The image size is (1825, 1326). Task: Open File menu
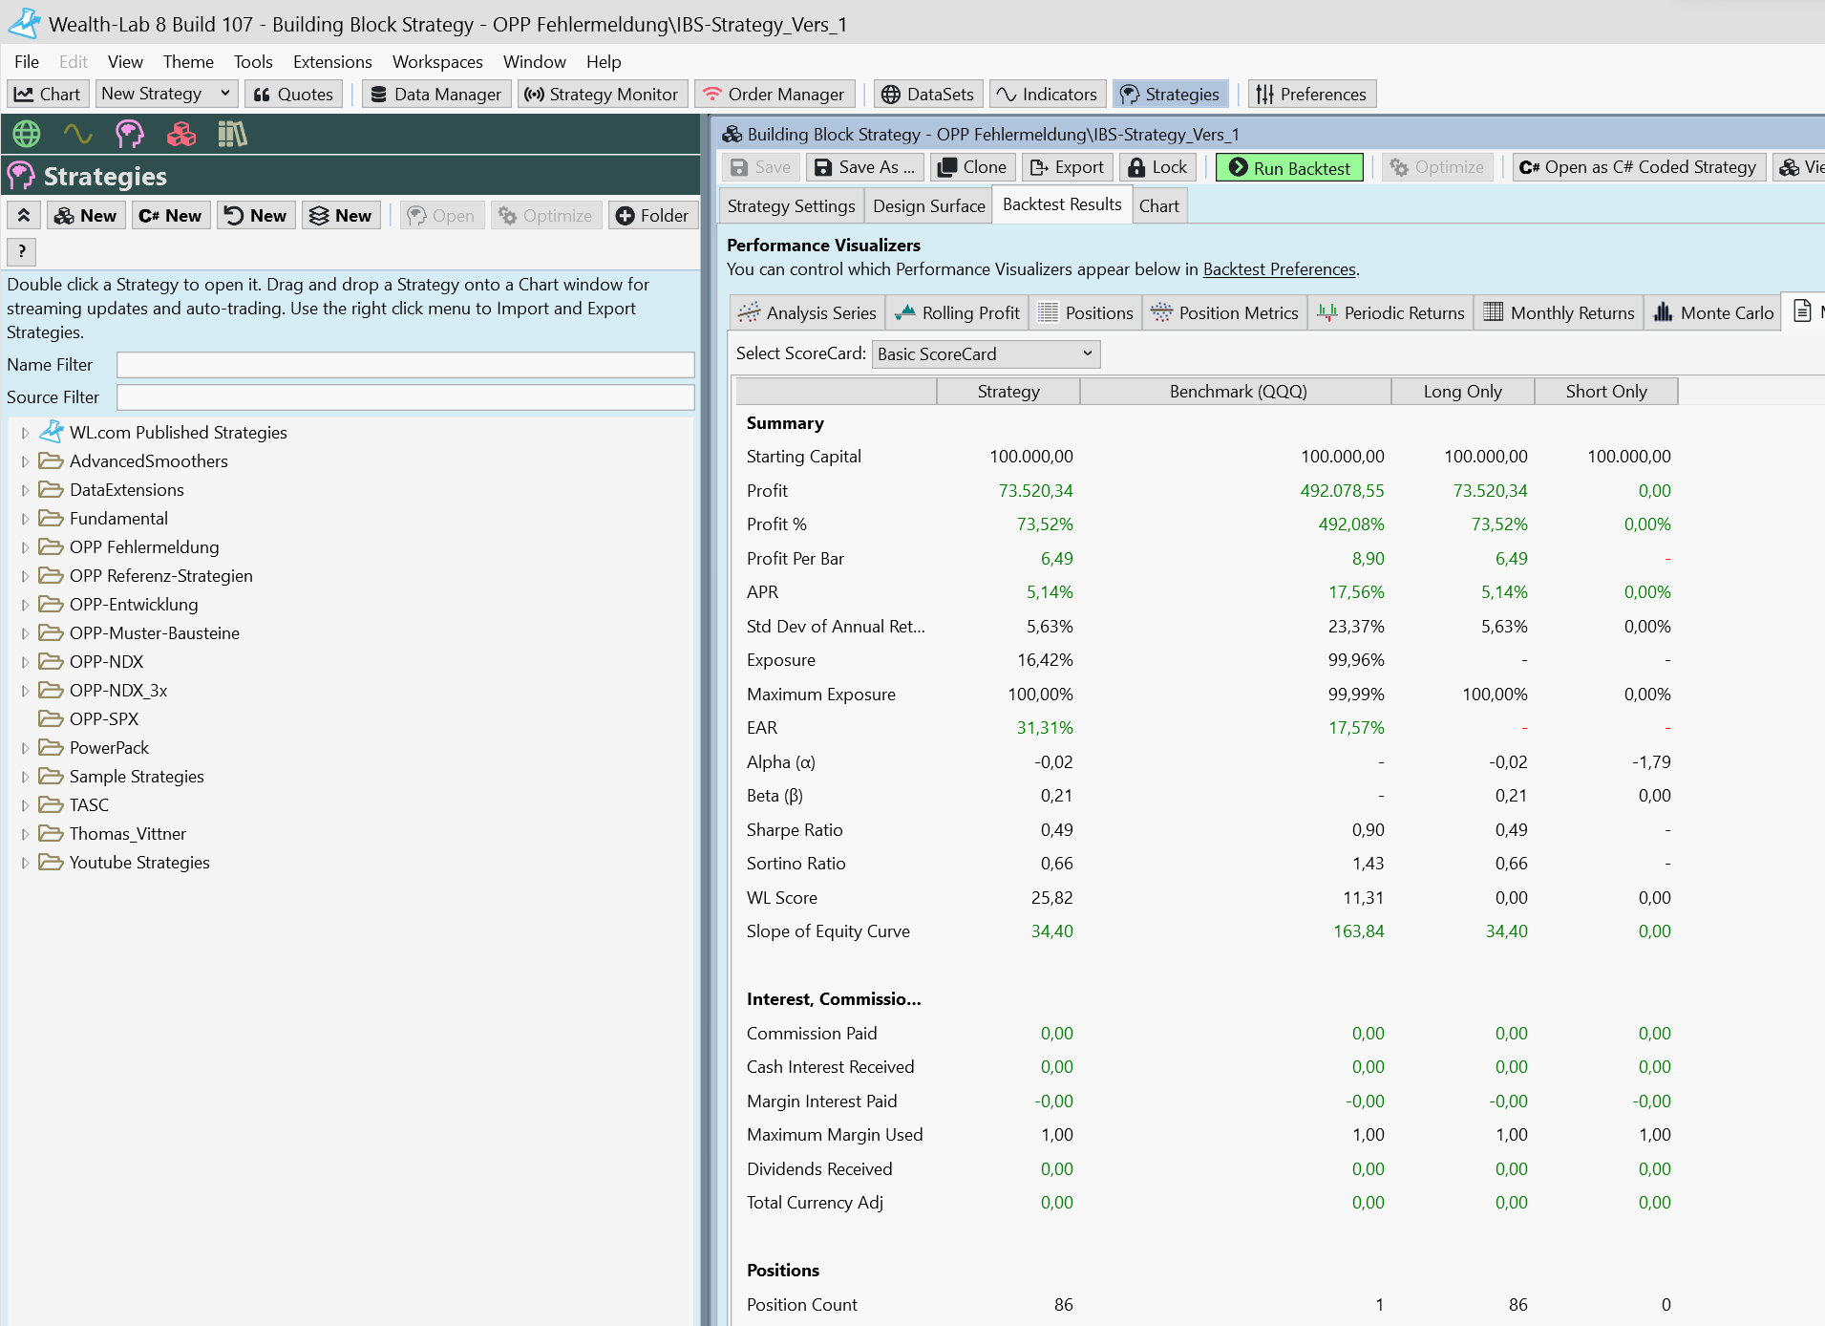(27, 61)
